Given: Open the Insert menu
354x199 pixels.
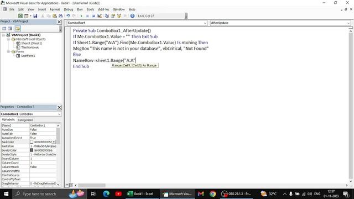Looking at the screenshot, I should click(42, 9).
